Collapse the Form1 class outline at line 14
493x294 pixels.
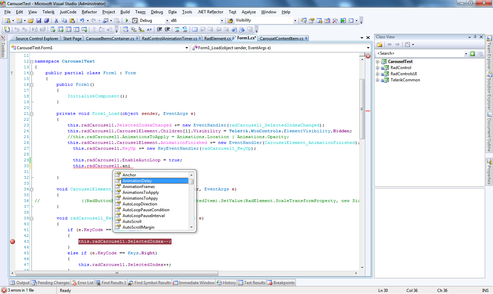(31, 73)
